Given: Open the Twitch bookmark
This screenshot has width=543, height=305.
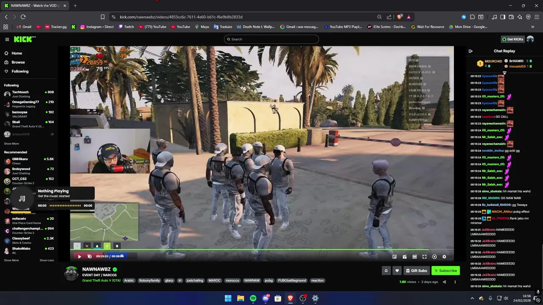Looking at the screenshot, I should (x=126, y=27).
